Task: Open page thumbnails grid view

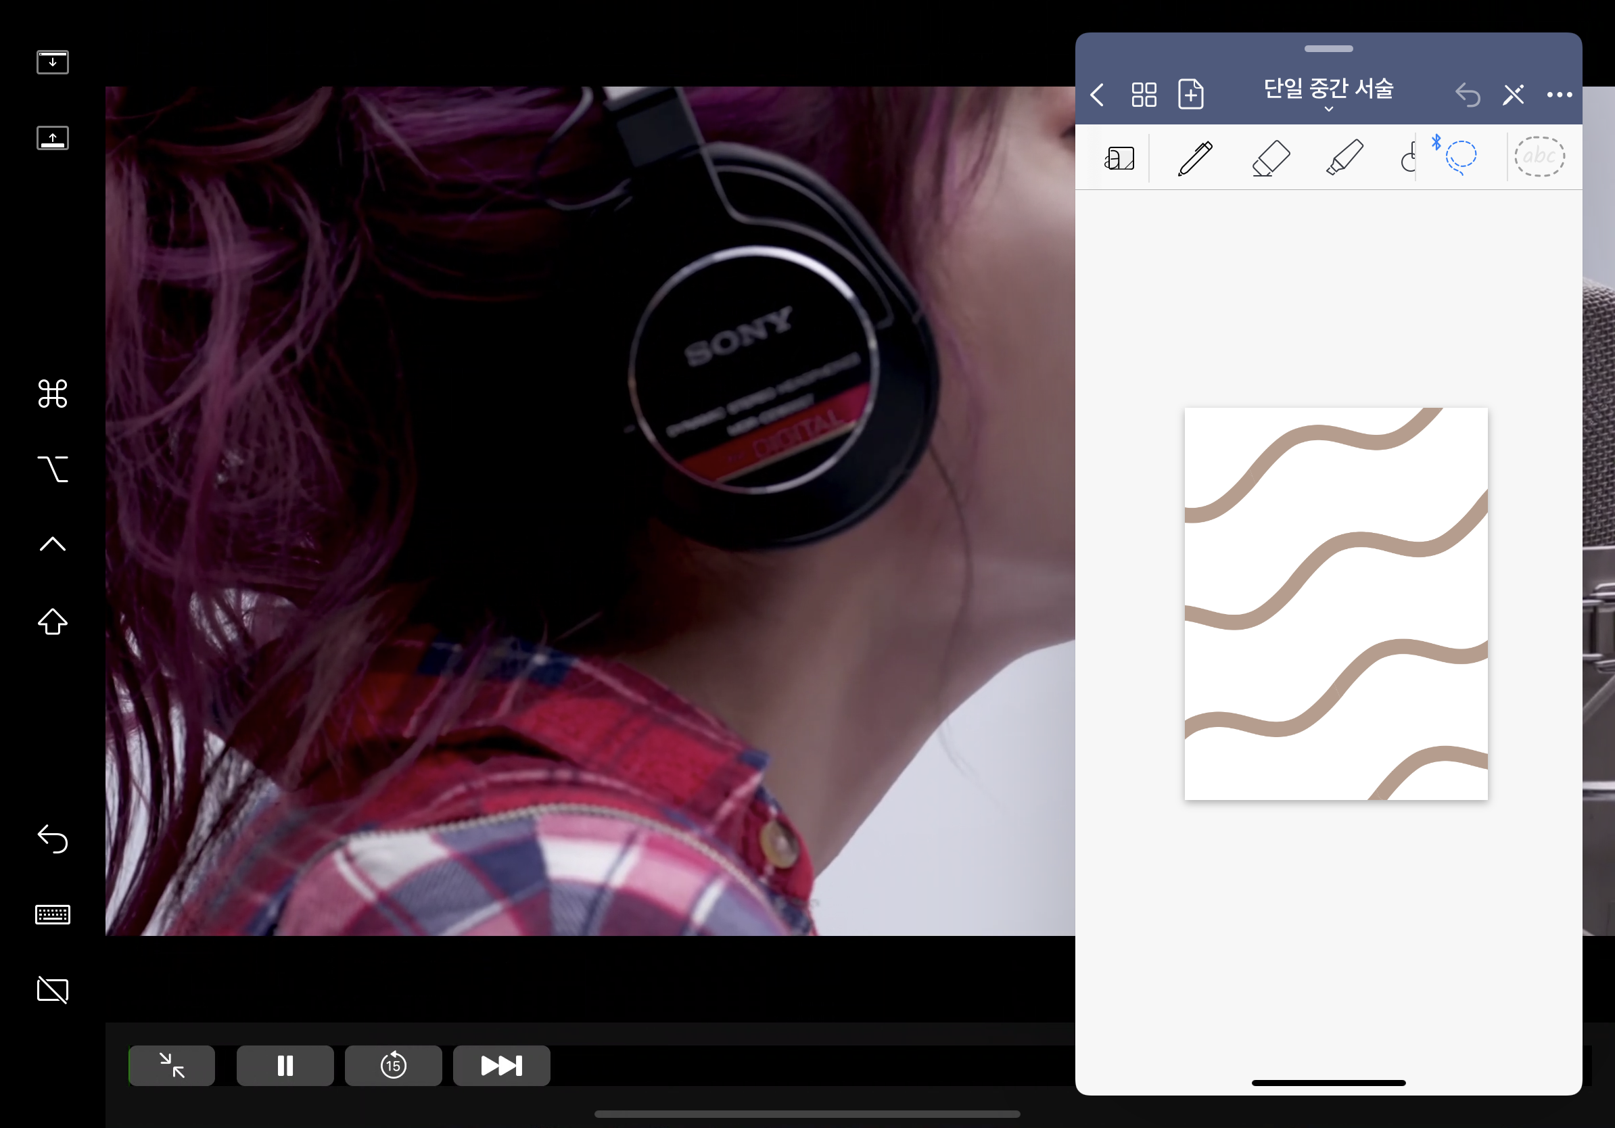Action: 1144,94
